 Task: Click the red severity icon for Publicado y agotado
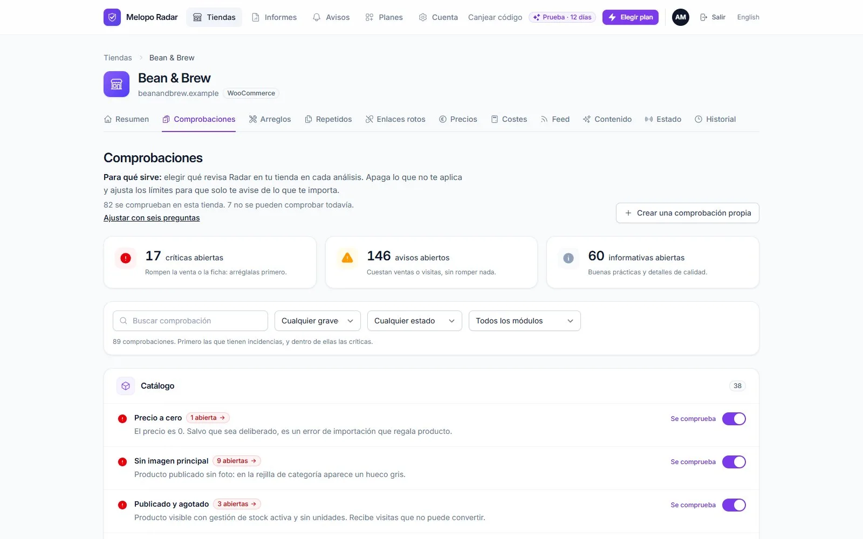tap(122, 505)
